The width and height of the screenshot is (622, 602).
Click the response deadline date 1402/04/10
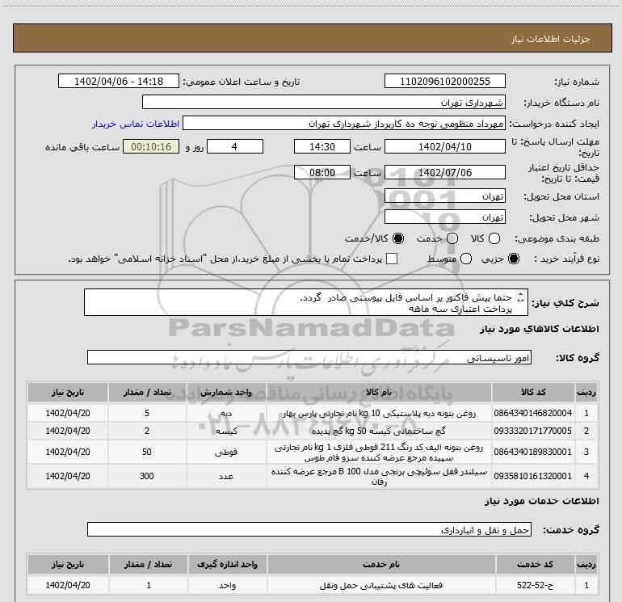pyautogui.click(x=444, y=146)
